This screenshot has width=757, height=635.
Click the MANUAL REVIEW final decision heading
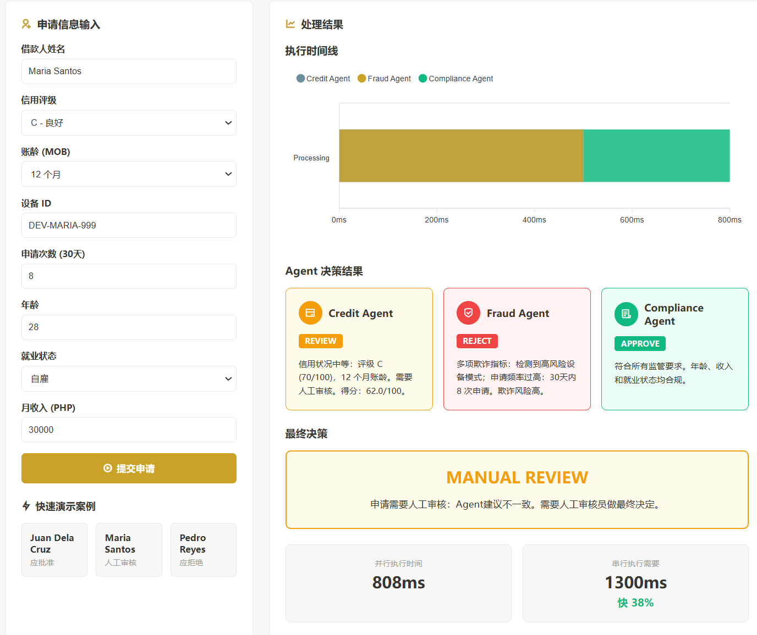[517, 477]
